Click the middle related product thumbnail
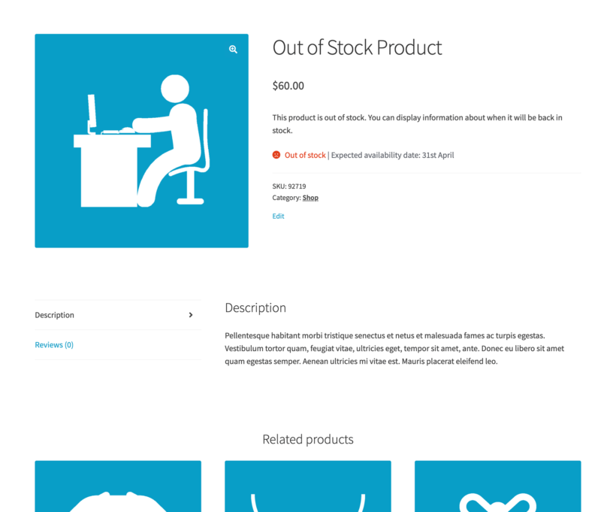The height and width of the screenshot is (512, 616). coord(308,486)
